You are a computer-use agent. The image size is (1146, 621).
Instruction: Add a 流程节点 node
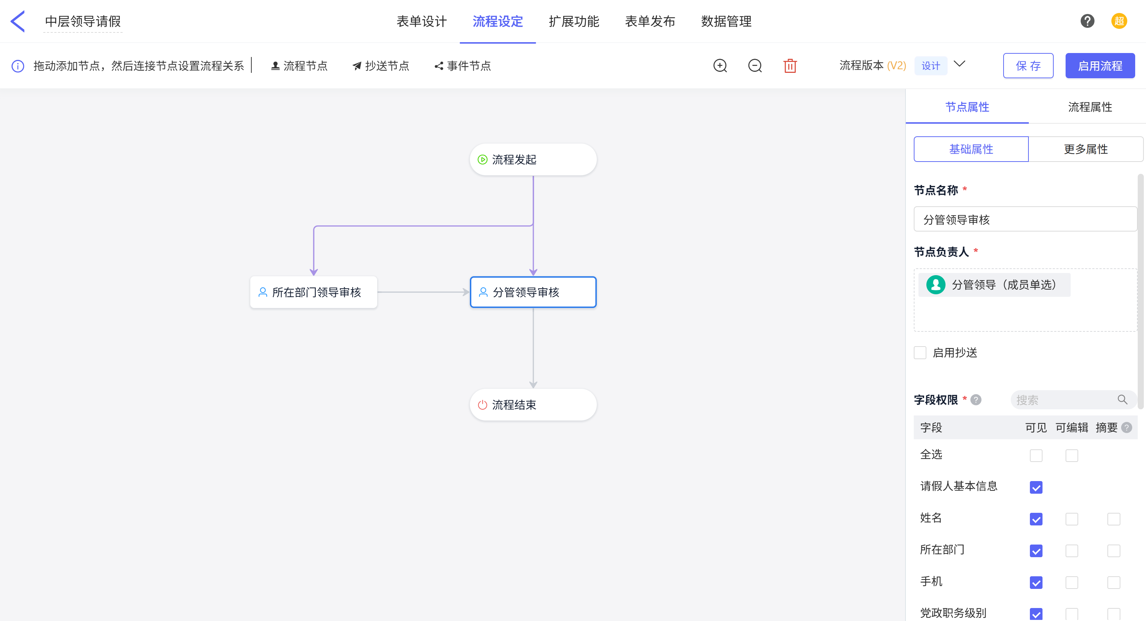point(299,66)
